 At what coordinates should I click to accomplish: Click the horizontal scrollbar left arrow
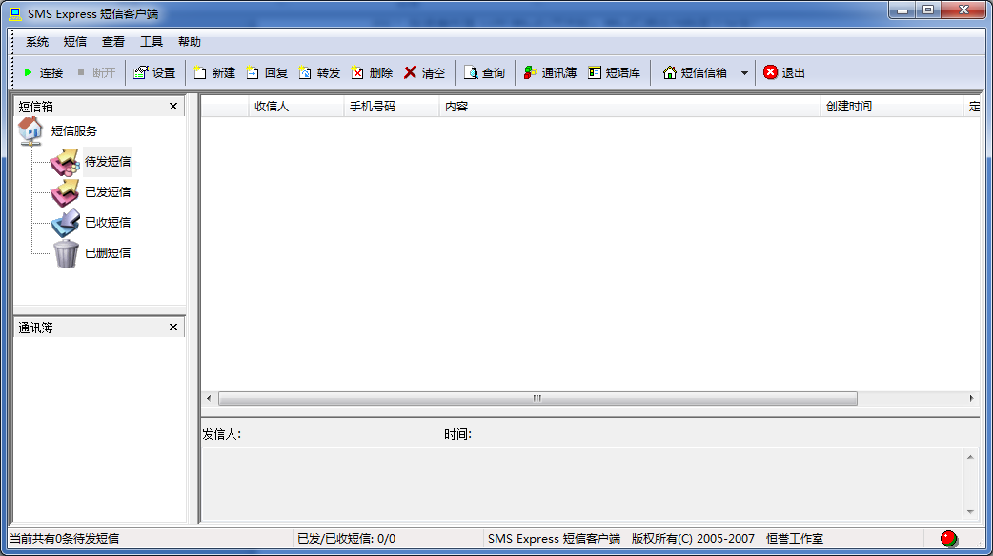[209, 399]
